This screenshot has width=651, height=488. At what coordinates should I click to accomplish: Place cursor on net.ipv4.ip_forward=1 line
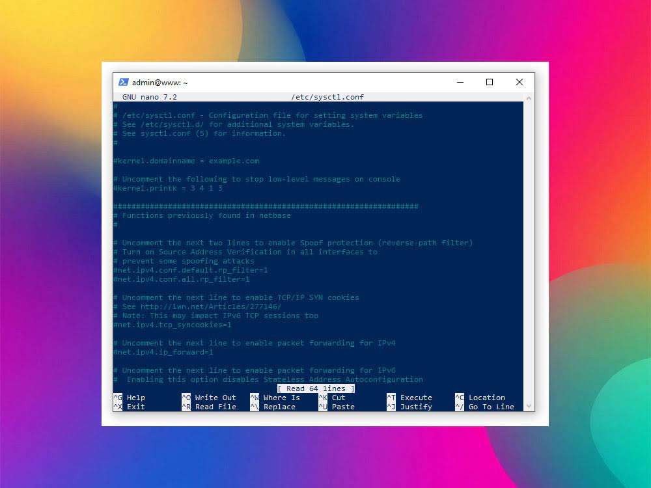(163, 352)
